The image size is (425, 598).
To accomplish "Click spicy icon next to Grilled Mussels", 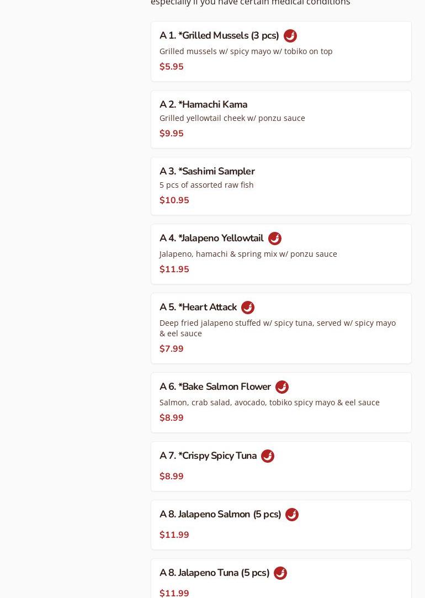I will 290,36.
